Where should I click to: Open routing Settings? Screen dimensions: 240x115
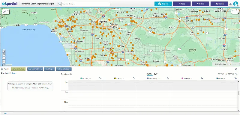(x=49, y=69)
